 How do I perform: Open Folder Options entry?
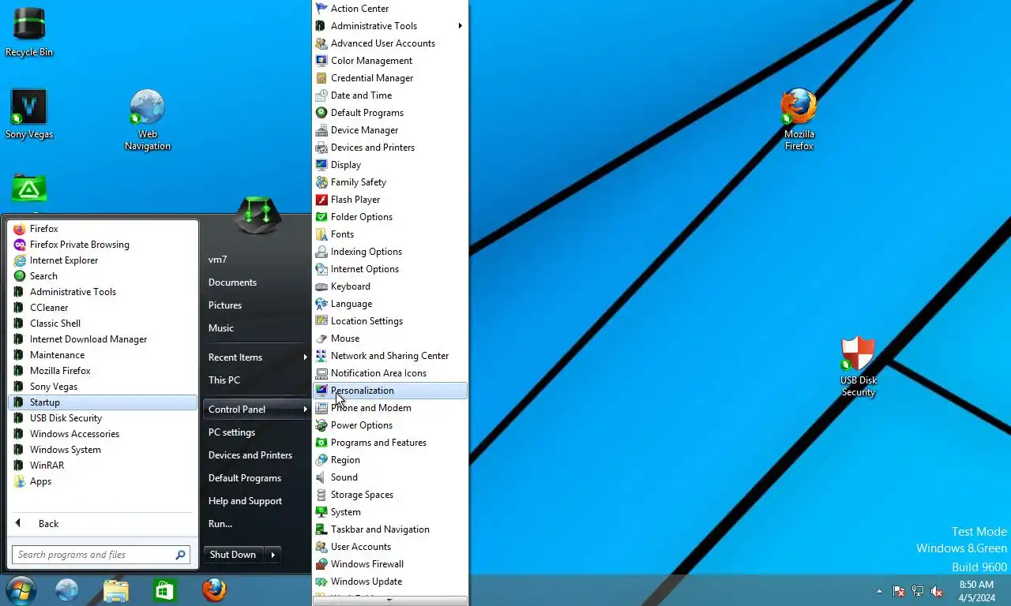pos(390,217)
